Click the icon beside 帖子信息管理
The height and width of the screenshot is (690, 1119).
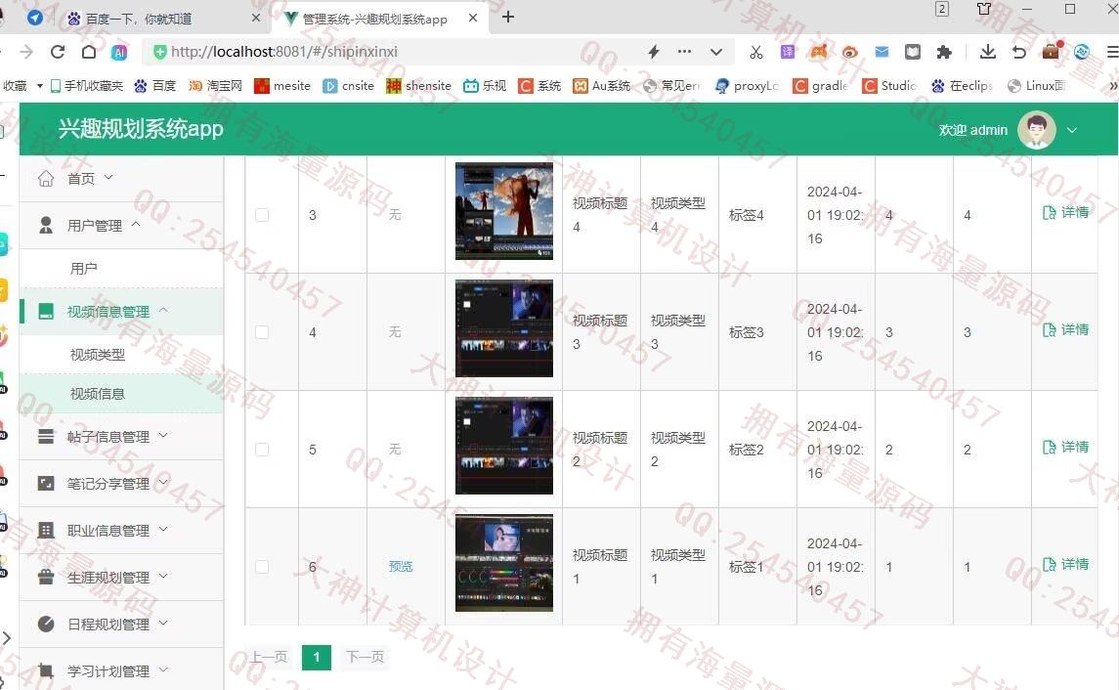pos(46,436)
